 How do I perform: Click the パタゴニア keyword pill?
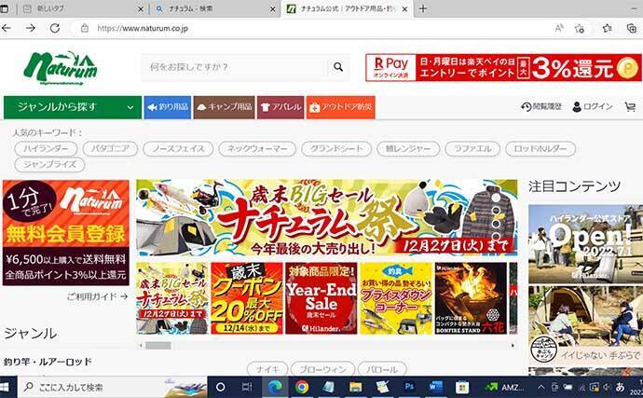pos(110,148)
